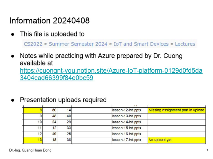
Task: Click cell 49 in lesson-16 row
Action: click(x=50, y=134)
